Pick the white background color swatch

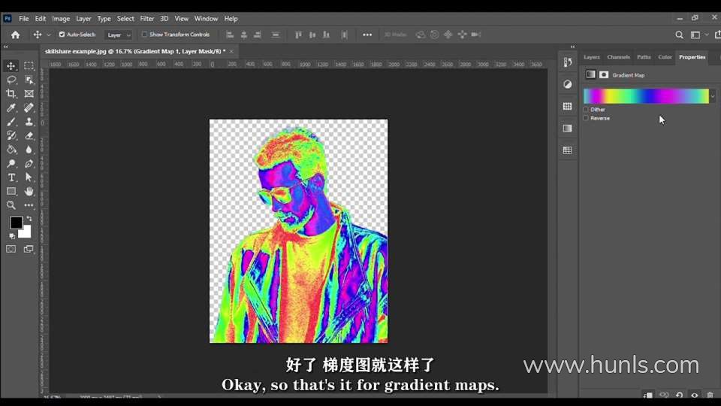click(26, 233)
